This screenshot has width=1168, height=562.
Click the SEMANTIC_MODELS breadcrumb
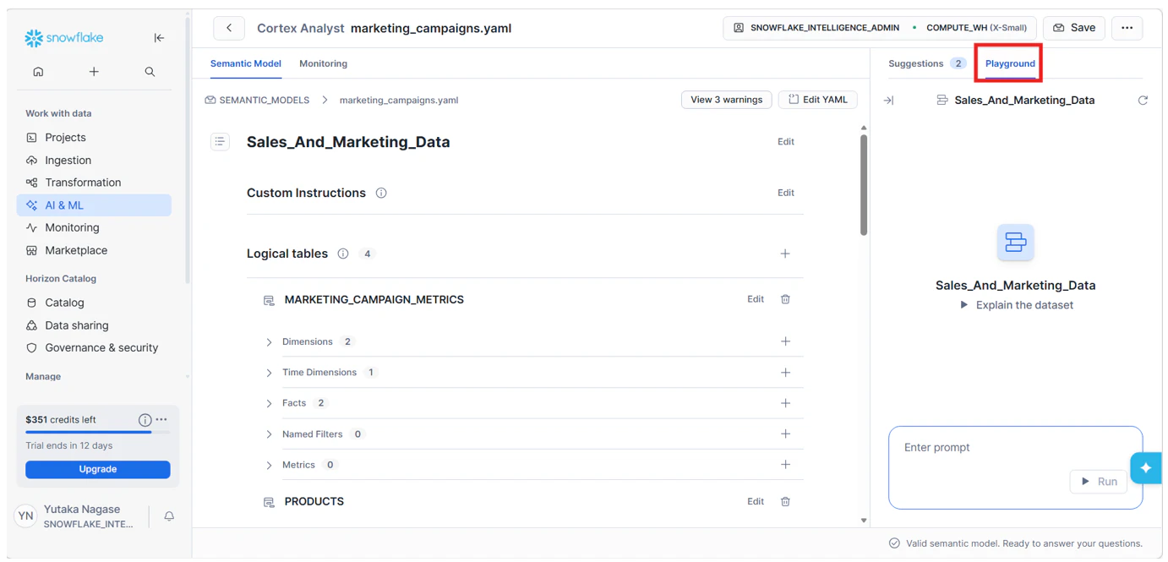[x=257, y=100]
